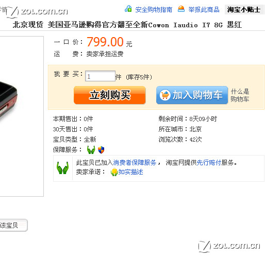Image resolution: width=265 pixels, height=258 pixels.
Task: Click the colorful shield icon beside 保障服务
Action: [101, 150]
